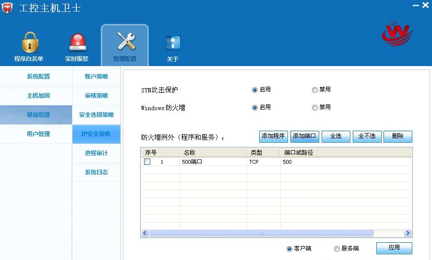Open the 实时报警 red siren icon
This screenshot has height=260, width=432.
pos(77,43)
